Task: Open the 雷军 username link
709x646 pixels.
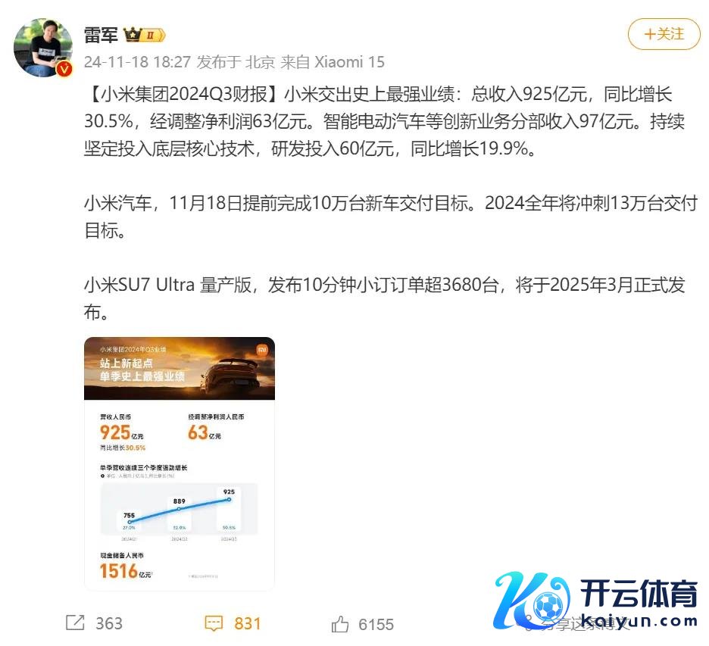Action: point(101,35)
